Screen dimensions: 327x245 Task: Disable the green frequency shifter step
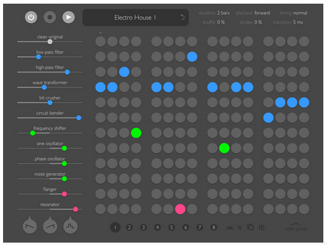[x=136, y=133]
